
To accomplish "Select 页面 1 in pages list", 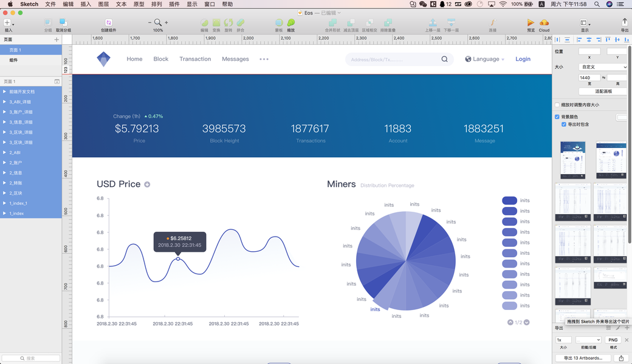I will tap(30, 50).
